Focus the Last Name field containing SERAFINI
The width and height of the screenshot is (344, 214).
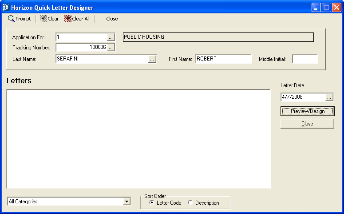(x=101, y=59)
